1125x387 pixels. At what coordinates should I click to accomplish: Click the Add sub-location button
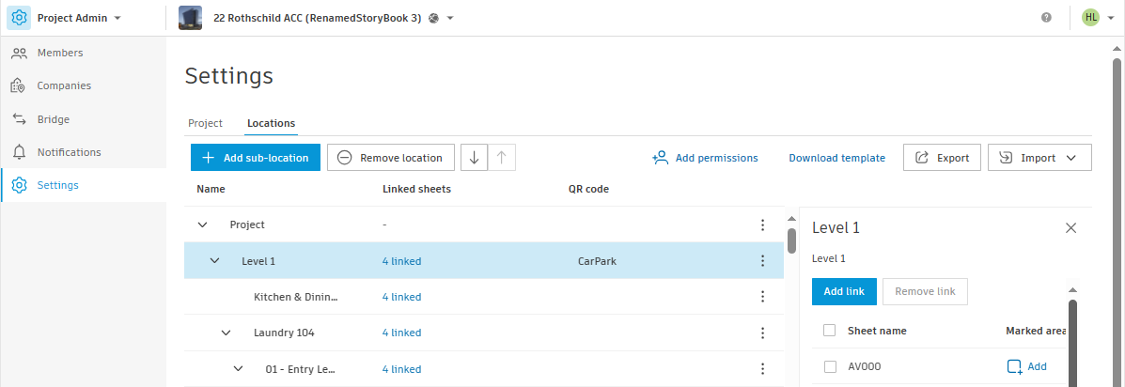(256, 158)
